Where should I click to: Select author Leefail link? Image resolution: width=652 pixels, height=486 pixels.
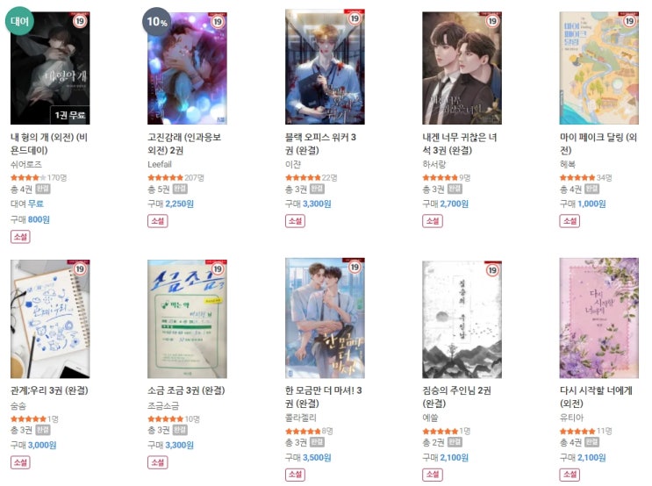pyautogui.click(x=160, y=164)
